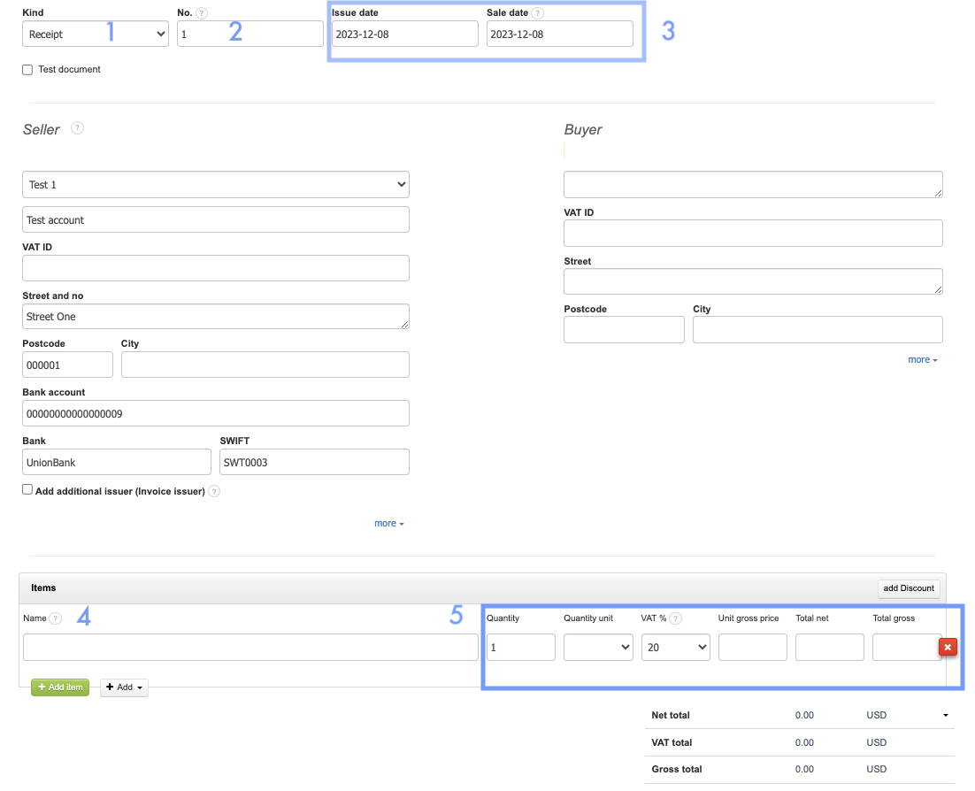The image size is (975, 791).
Task: Open the VAT % dropdown set to 20
Action: [x=675, y=648]
